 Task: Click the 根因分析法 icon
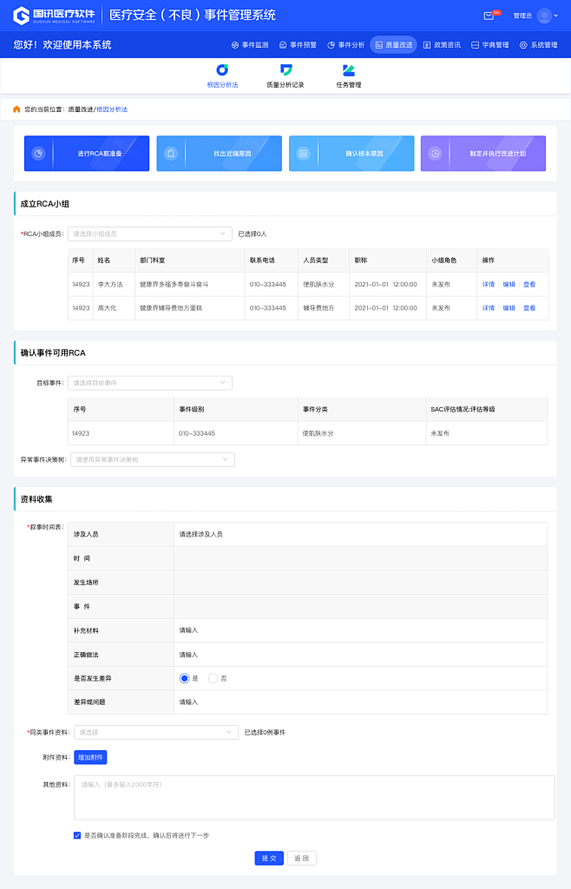[222, 70]
